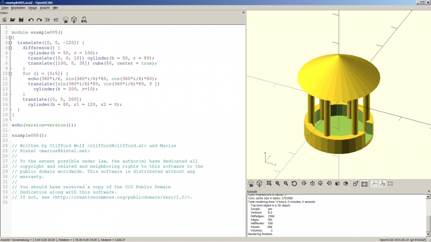Toggle the Perspective view button
The image size is (431, 242).
[356, 183]
